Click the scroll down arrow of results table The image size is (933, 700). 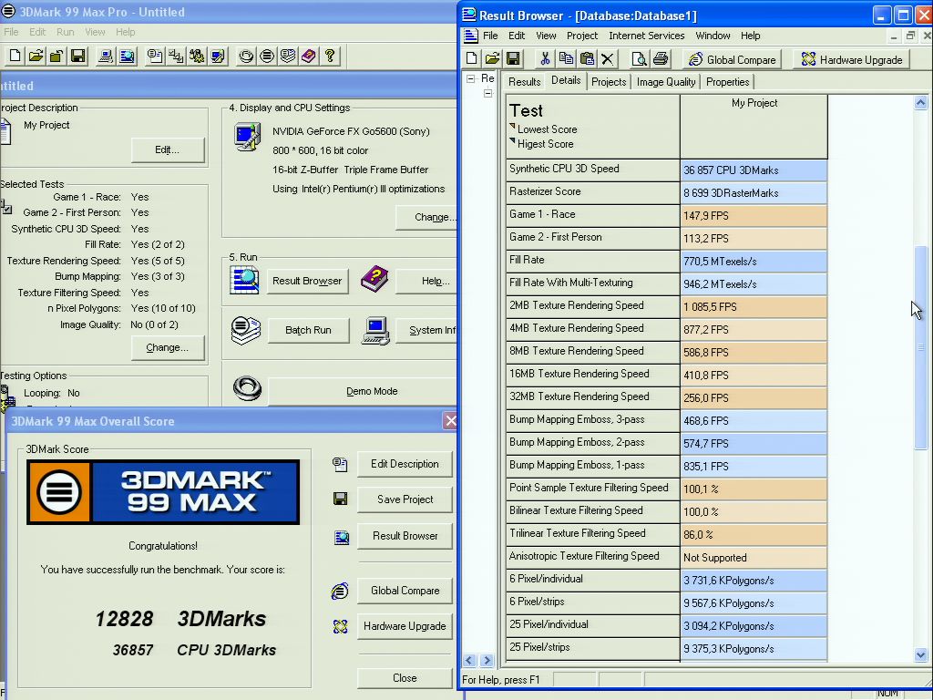click(920, 654)
